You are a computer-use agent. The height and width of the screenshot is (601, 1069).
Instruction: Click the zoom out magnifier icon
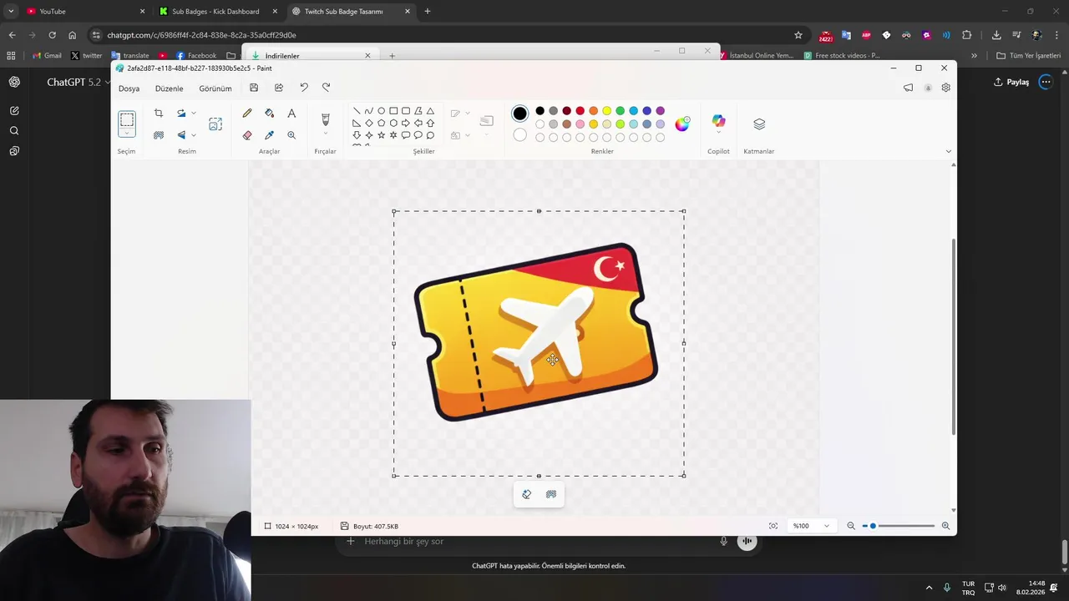[851, 526]
